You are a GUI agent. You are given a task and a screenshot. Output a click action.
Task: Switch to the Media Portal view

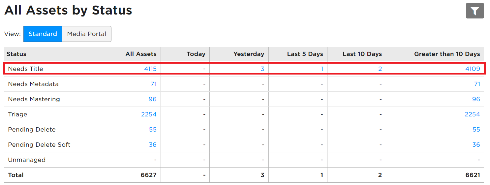pos(87,34)
